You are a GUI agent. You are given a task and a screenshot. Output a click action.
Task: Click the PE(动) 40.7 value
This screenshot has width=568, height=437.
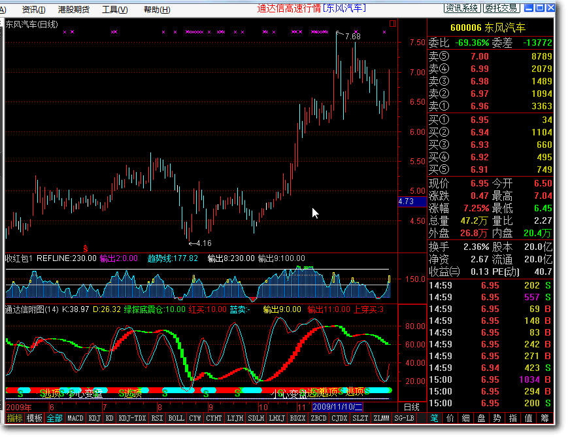543,271
